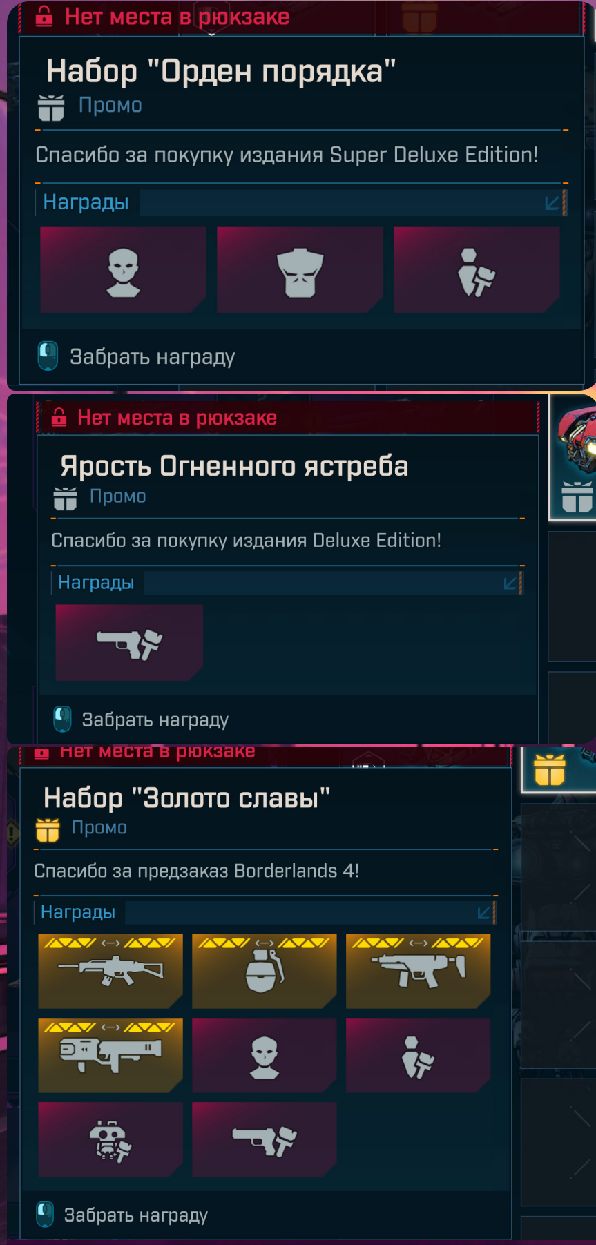596x1245 pixels.
Task: Select the gold gift box inventory slot
Action: click(x=559, y=769)
